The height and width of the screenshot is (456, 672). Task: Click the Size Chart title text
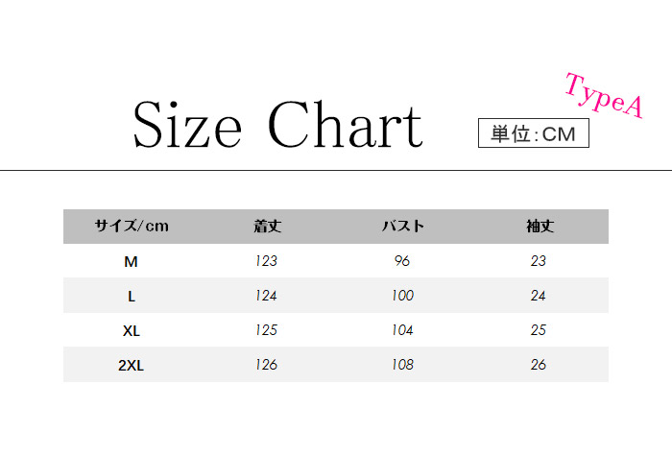[277, 126]
